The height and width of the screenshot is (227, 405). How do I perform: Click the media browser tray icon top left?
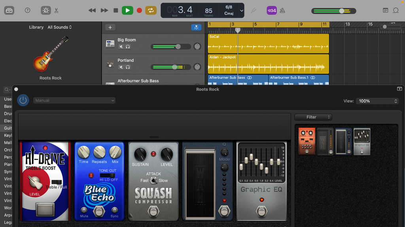9,10
